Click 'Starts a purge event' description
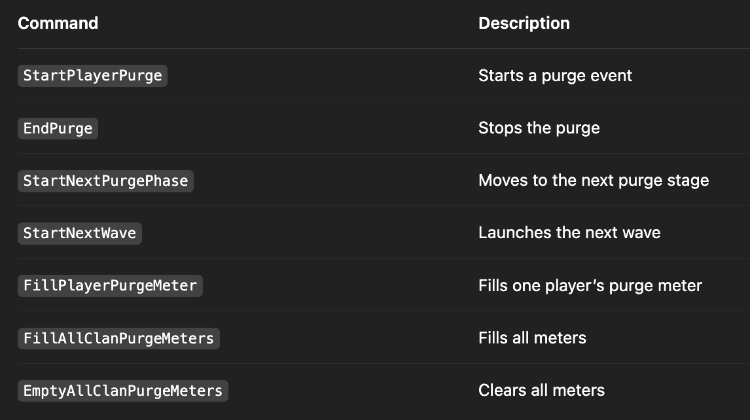This screenshot has width=750, height=420. [556, 76]
